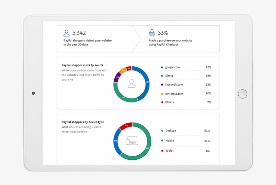Click the Mobile legend label
Viewport: 276px width, 185px height.
(170, 141)
